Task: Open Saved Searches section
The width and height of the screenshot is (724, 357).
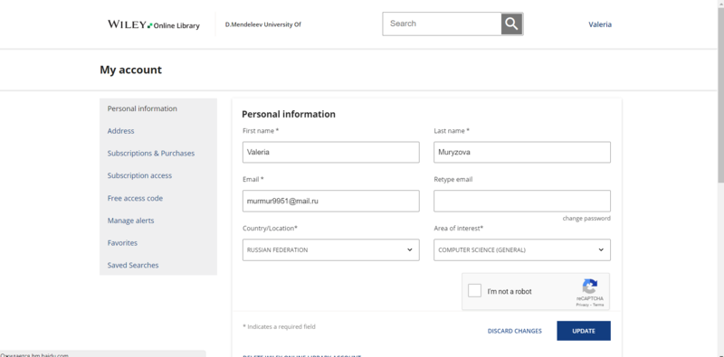Action: pos(133,265)
